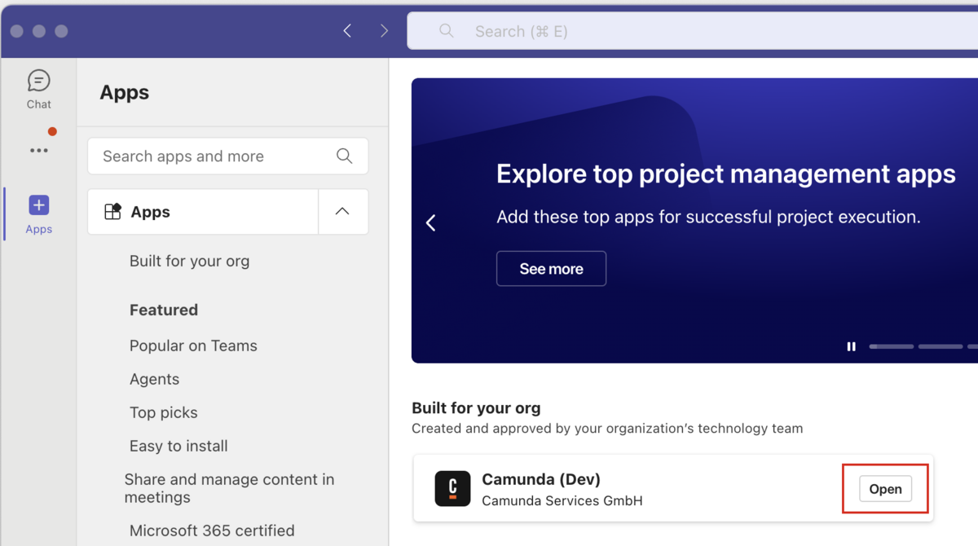Select the Apps icon in the left sidebar
The width and height of the screenshot is (978, 546).
click(x=38, y=212)
